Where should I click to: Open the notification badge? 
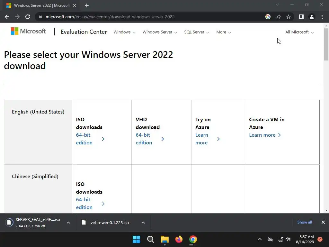(x=320, y=239)
